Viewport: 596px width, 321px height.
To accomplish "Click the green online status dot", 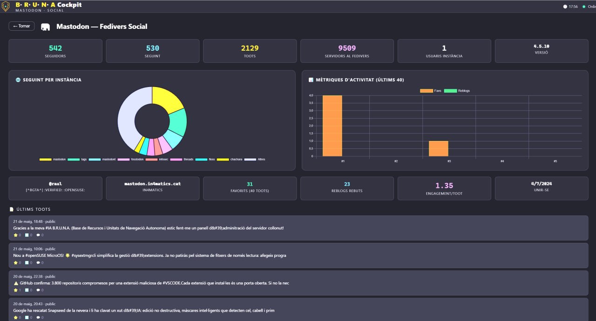I will [x=584, y=7].
